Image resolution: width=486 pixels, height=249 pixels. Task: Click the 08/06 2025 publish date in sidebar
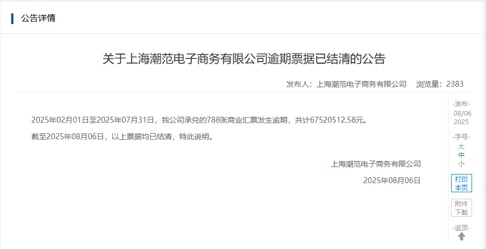pos(461,118)
